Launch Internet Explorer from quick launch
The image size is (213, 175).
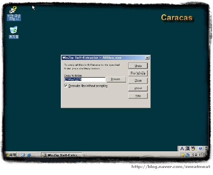click(29, 155)
